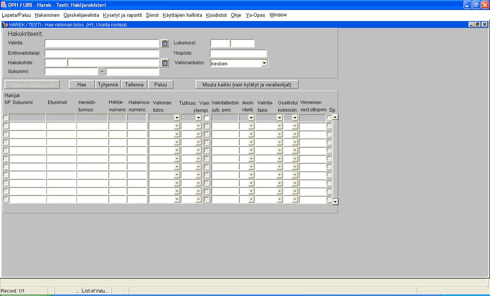This screenshot has width=490, height=296.
Task: Click the scroll up arrow of Hakijat table
Action: pos(335,118)
